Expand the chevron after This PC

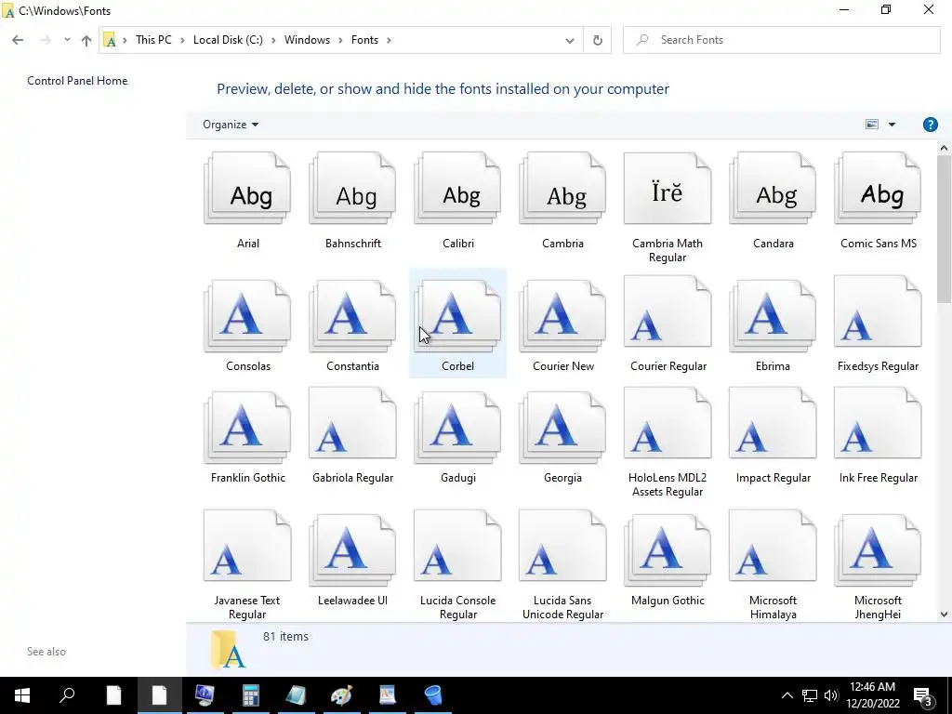pyautogui.click(x=182, y=40)
